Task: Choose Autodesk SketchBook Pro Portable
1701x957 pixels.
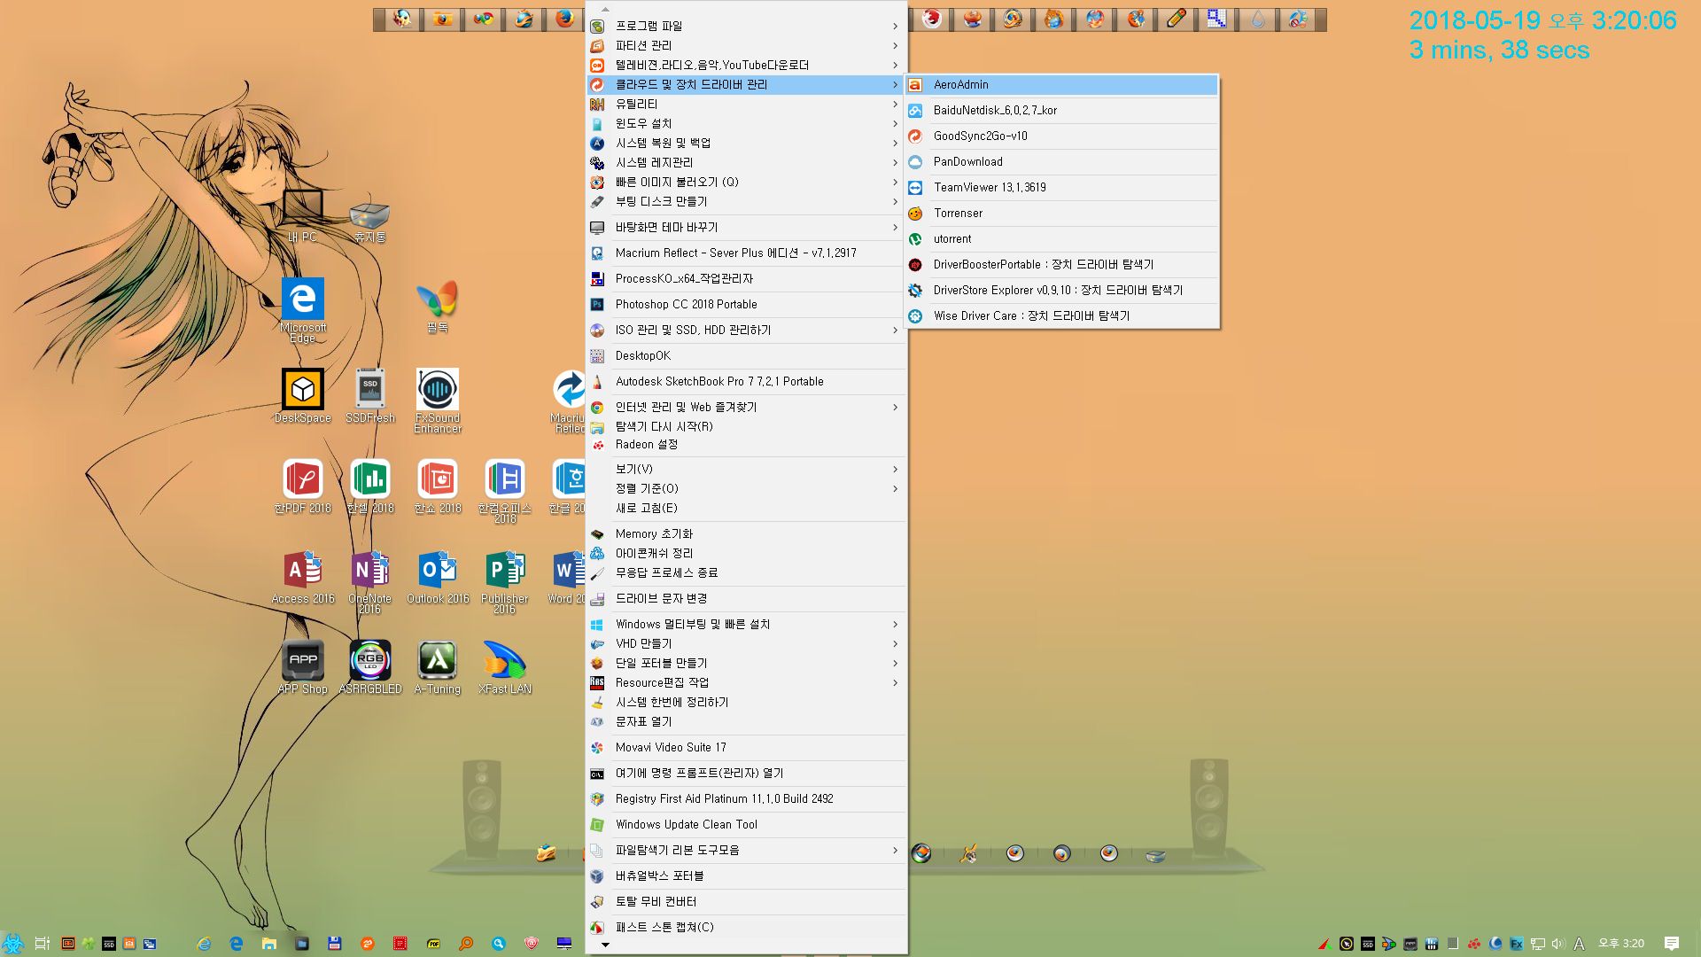Action: click(746, 381)
